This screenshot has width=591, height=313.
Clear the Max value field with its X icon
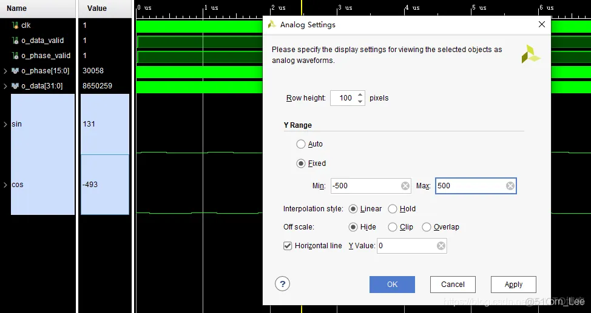coord(510,186)
